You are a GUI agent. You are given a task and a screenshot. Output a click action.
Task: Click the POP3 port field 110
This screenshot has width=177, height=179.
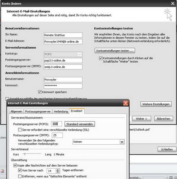57,124
